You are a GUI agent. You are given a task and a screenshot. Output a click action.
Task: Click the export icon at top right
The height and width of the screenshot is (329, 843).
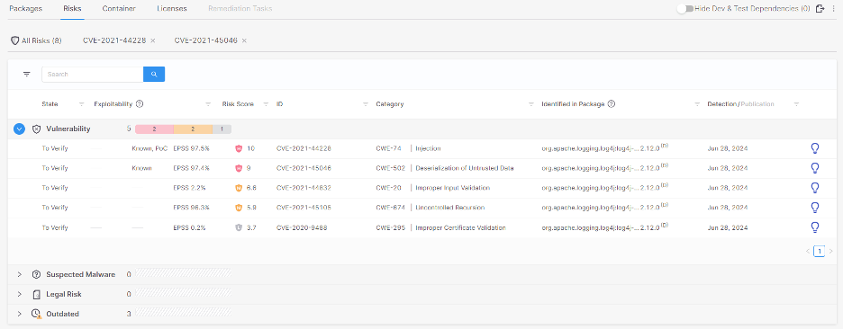point(820,9)
